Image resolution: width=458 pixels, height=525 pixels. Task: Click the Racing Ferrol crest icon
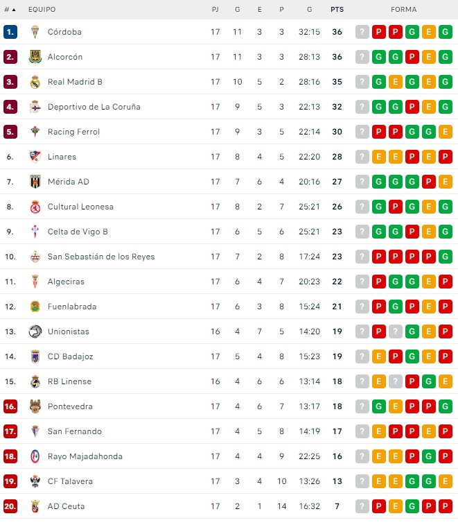click(35, 132)
